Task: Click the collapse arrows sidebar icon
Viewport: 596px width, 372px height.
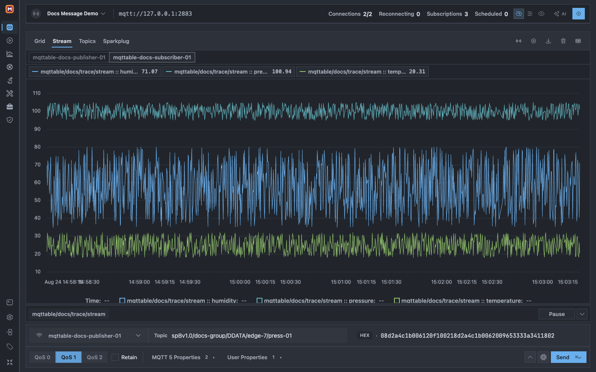Action: pyautogui.click(x=10, y=362)
